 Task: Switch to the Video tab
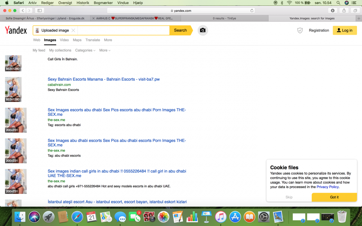[64, 40]
